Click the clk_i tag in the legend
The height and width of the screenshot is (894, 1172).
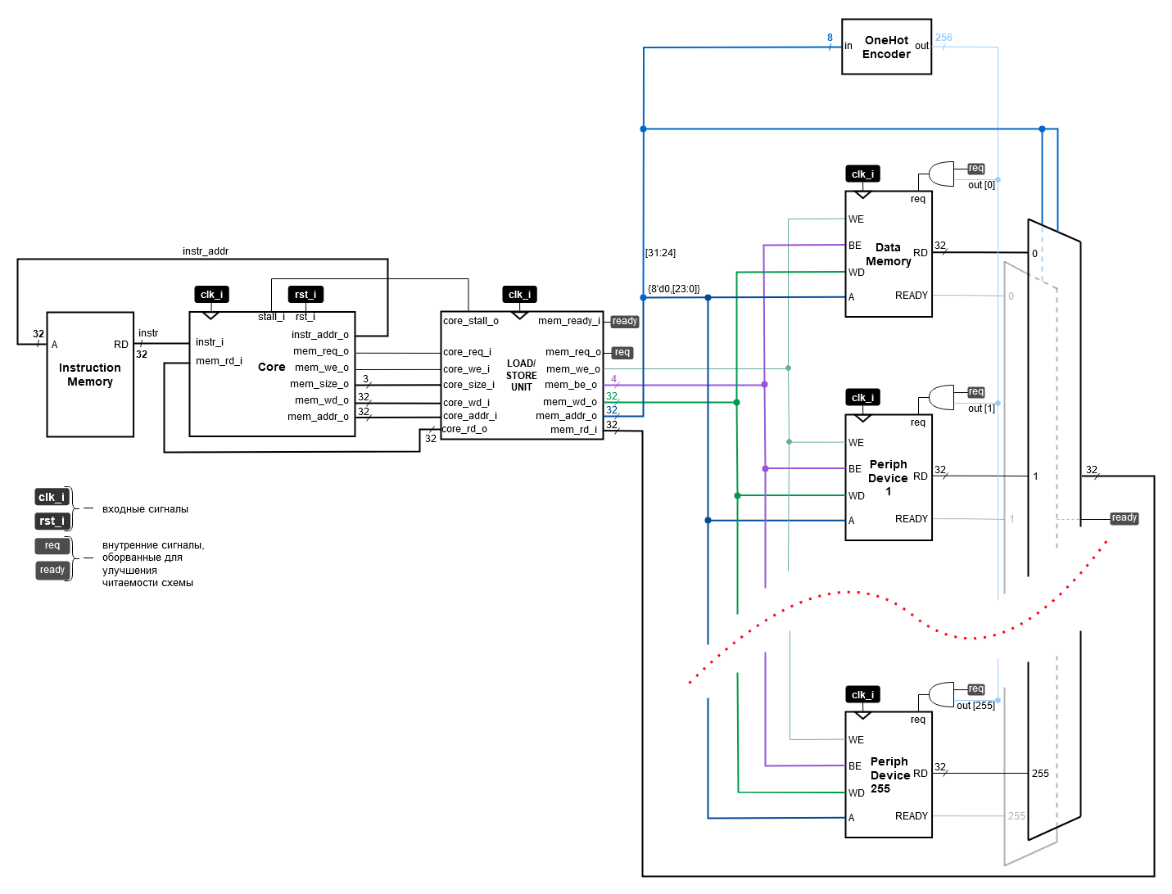[52, 497]
